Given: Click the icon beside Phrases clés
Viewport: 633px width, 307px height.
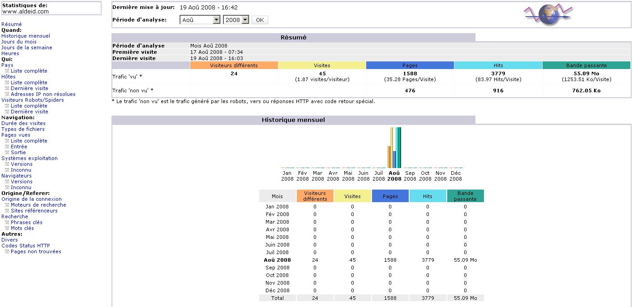Looking at the screenshot, I should (x=7, y=222).
